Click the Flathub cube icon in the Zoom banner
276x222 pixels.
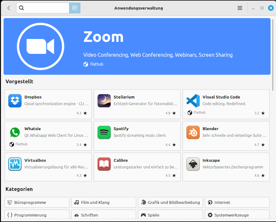(86, 64)
